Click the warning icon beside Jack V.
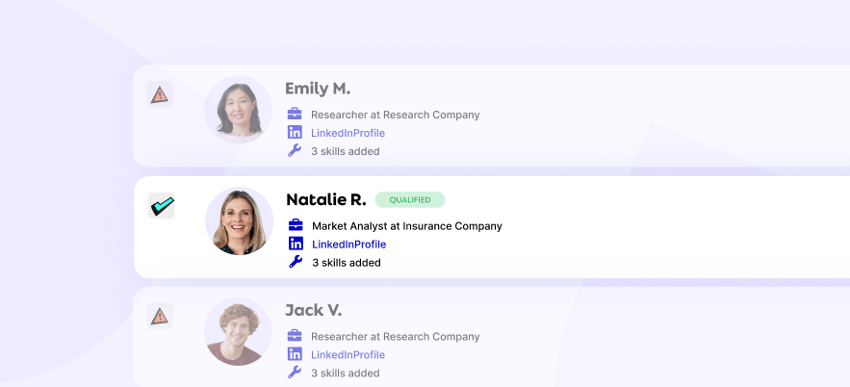This screenshot has height=387, width=850. (x=160, y=316)
